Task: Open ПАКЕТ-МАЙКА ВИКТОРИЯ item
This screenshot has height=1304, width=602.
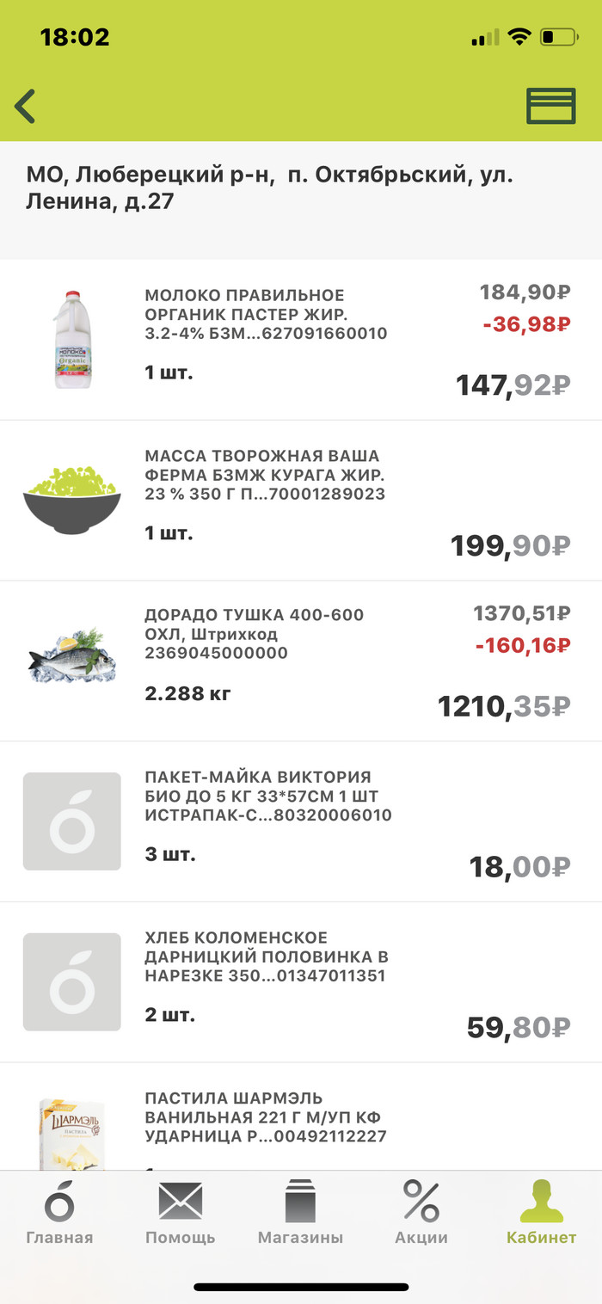Action: coord(268,796)
